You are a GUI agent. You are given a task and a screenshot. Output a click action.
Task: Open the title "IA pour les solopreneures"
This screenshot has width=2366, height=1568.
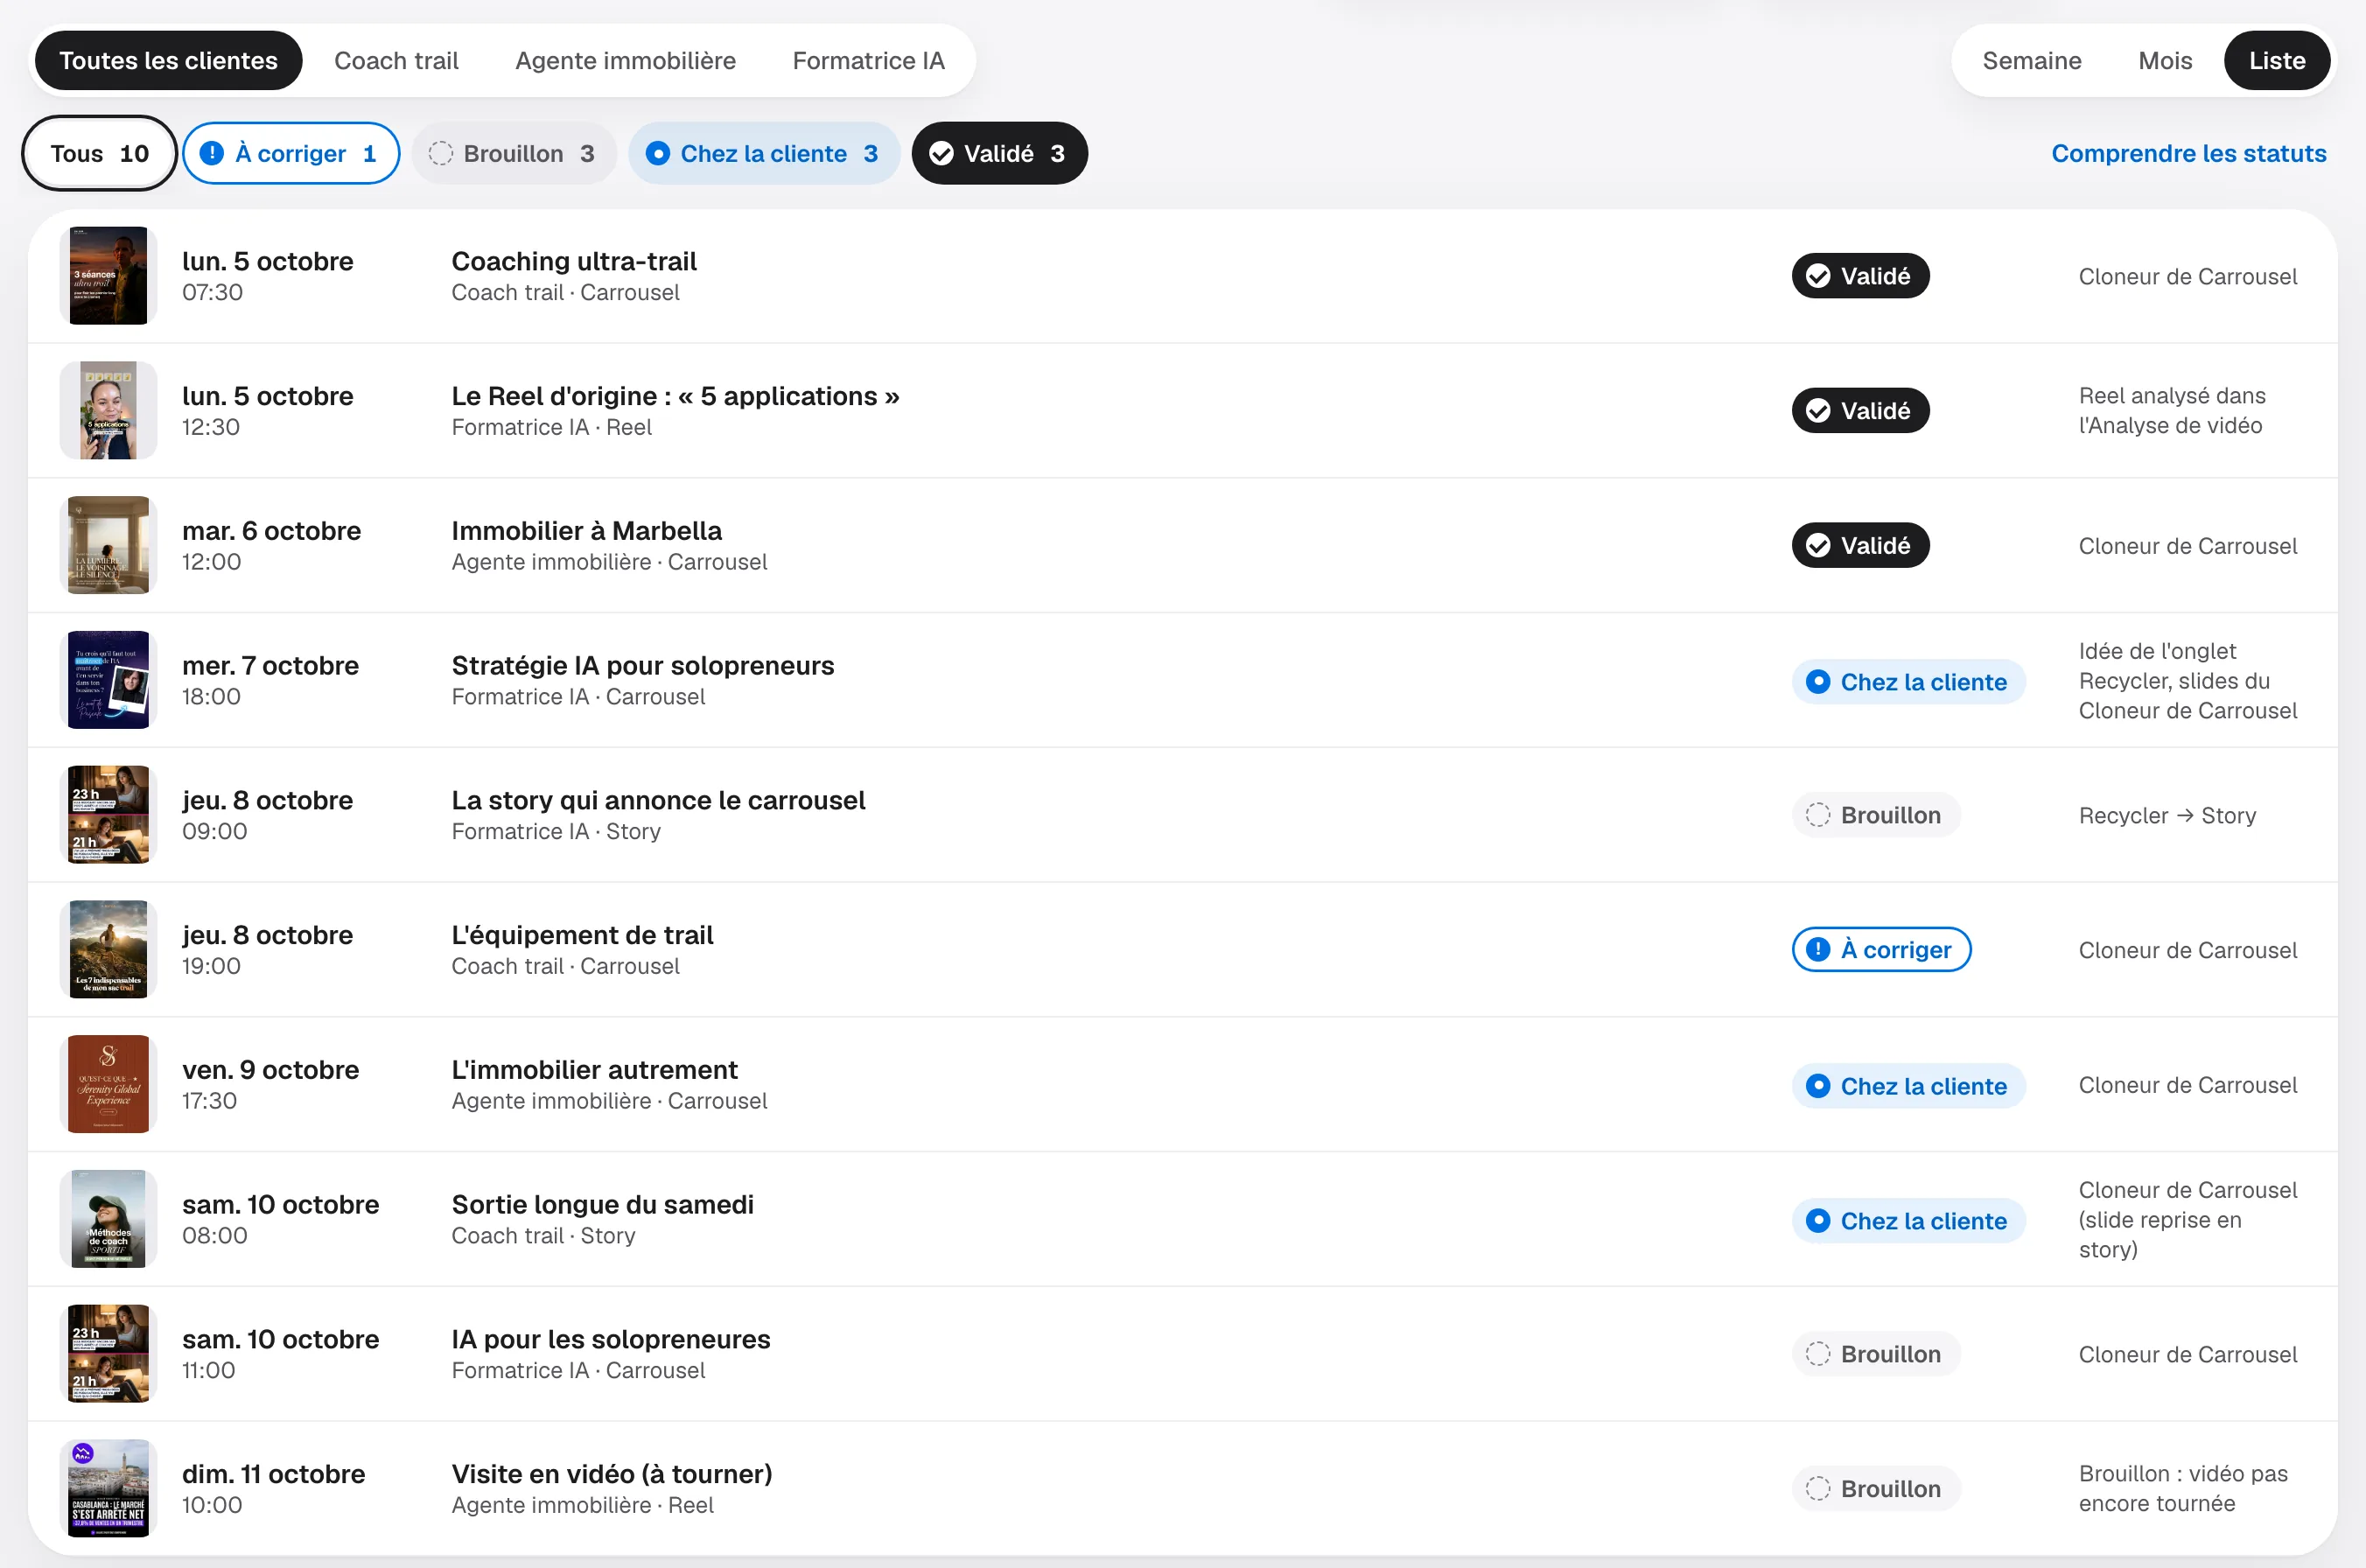point(611,1339)
